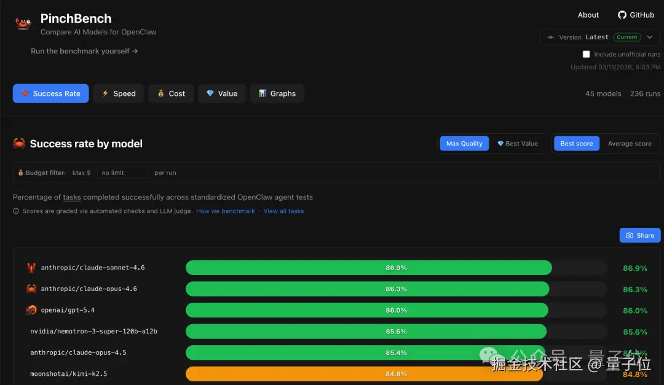Screen dimensions: 664x385
Task: Expand the Version dropdown chevron
Action: (650, 37)
